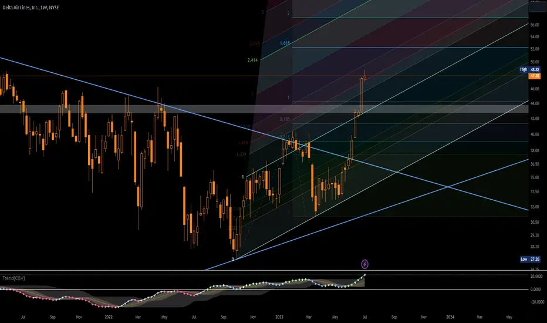Select the blue 1.618 Fibonacci label

pyautogui.click(x=285, y=43)
